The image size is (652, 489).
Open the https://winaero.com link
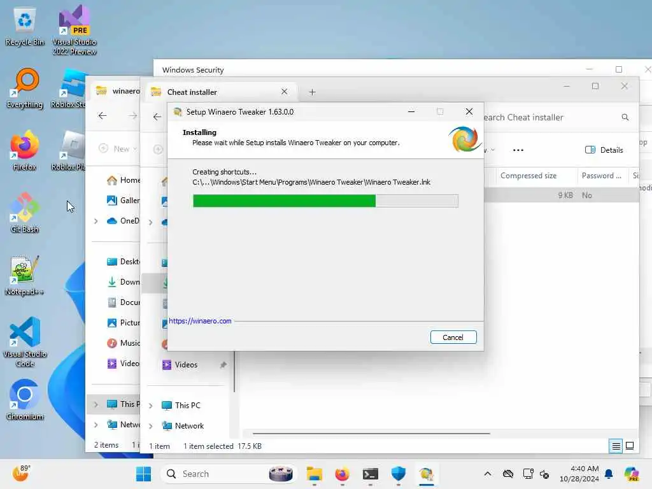pos(200,321)
